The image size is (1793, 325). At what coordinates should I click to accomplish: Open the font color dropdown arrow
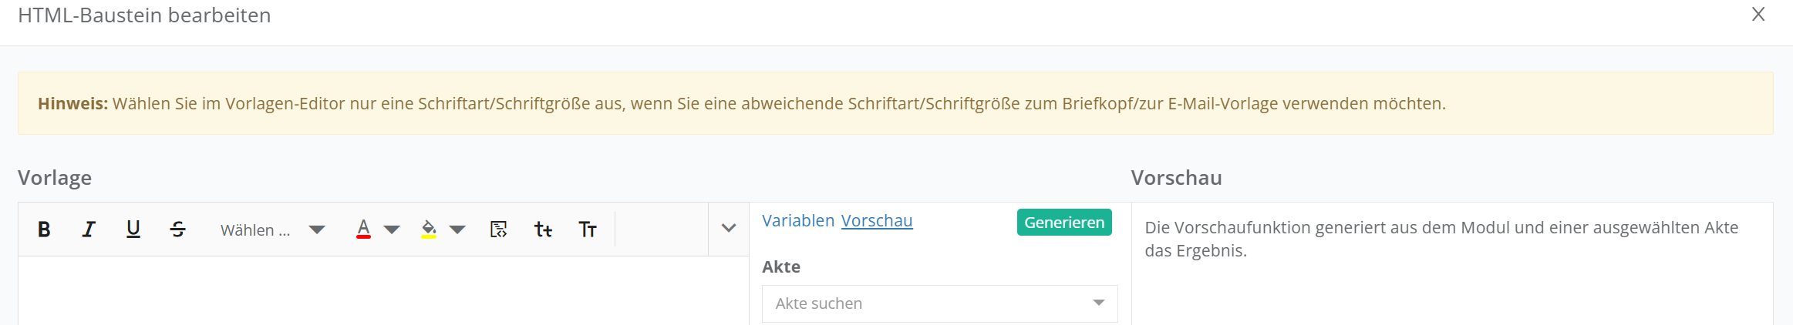392,230
